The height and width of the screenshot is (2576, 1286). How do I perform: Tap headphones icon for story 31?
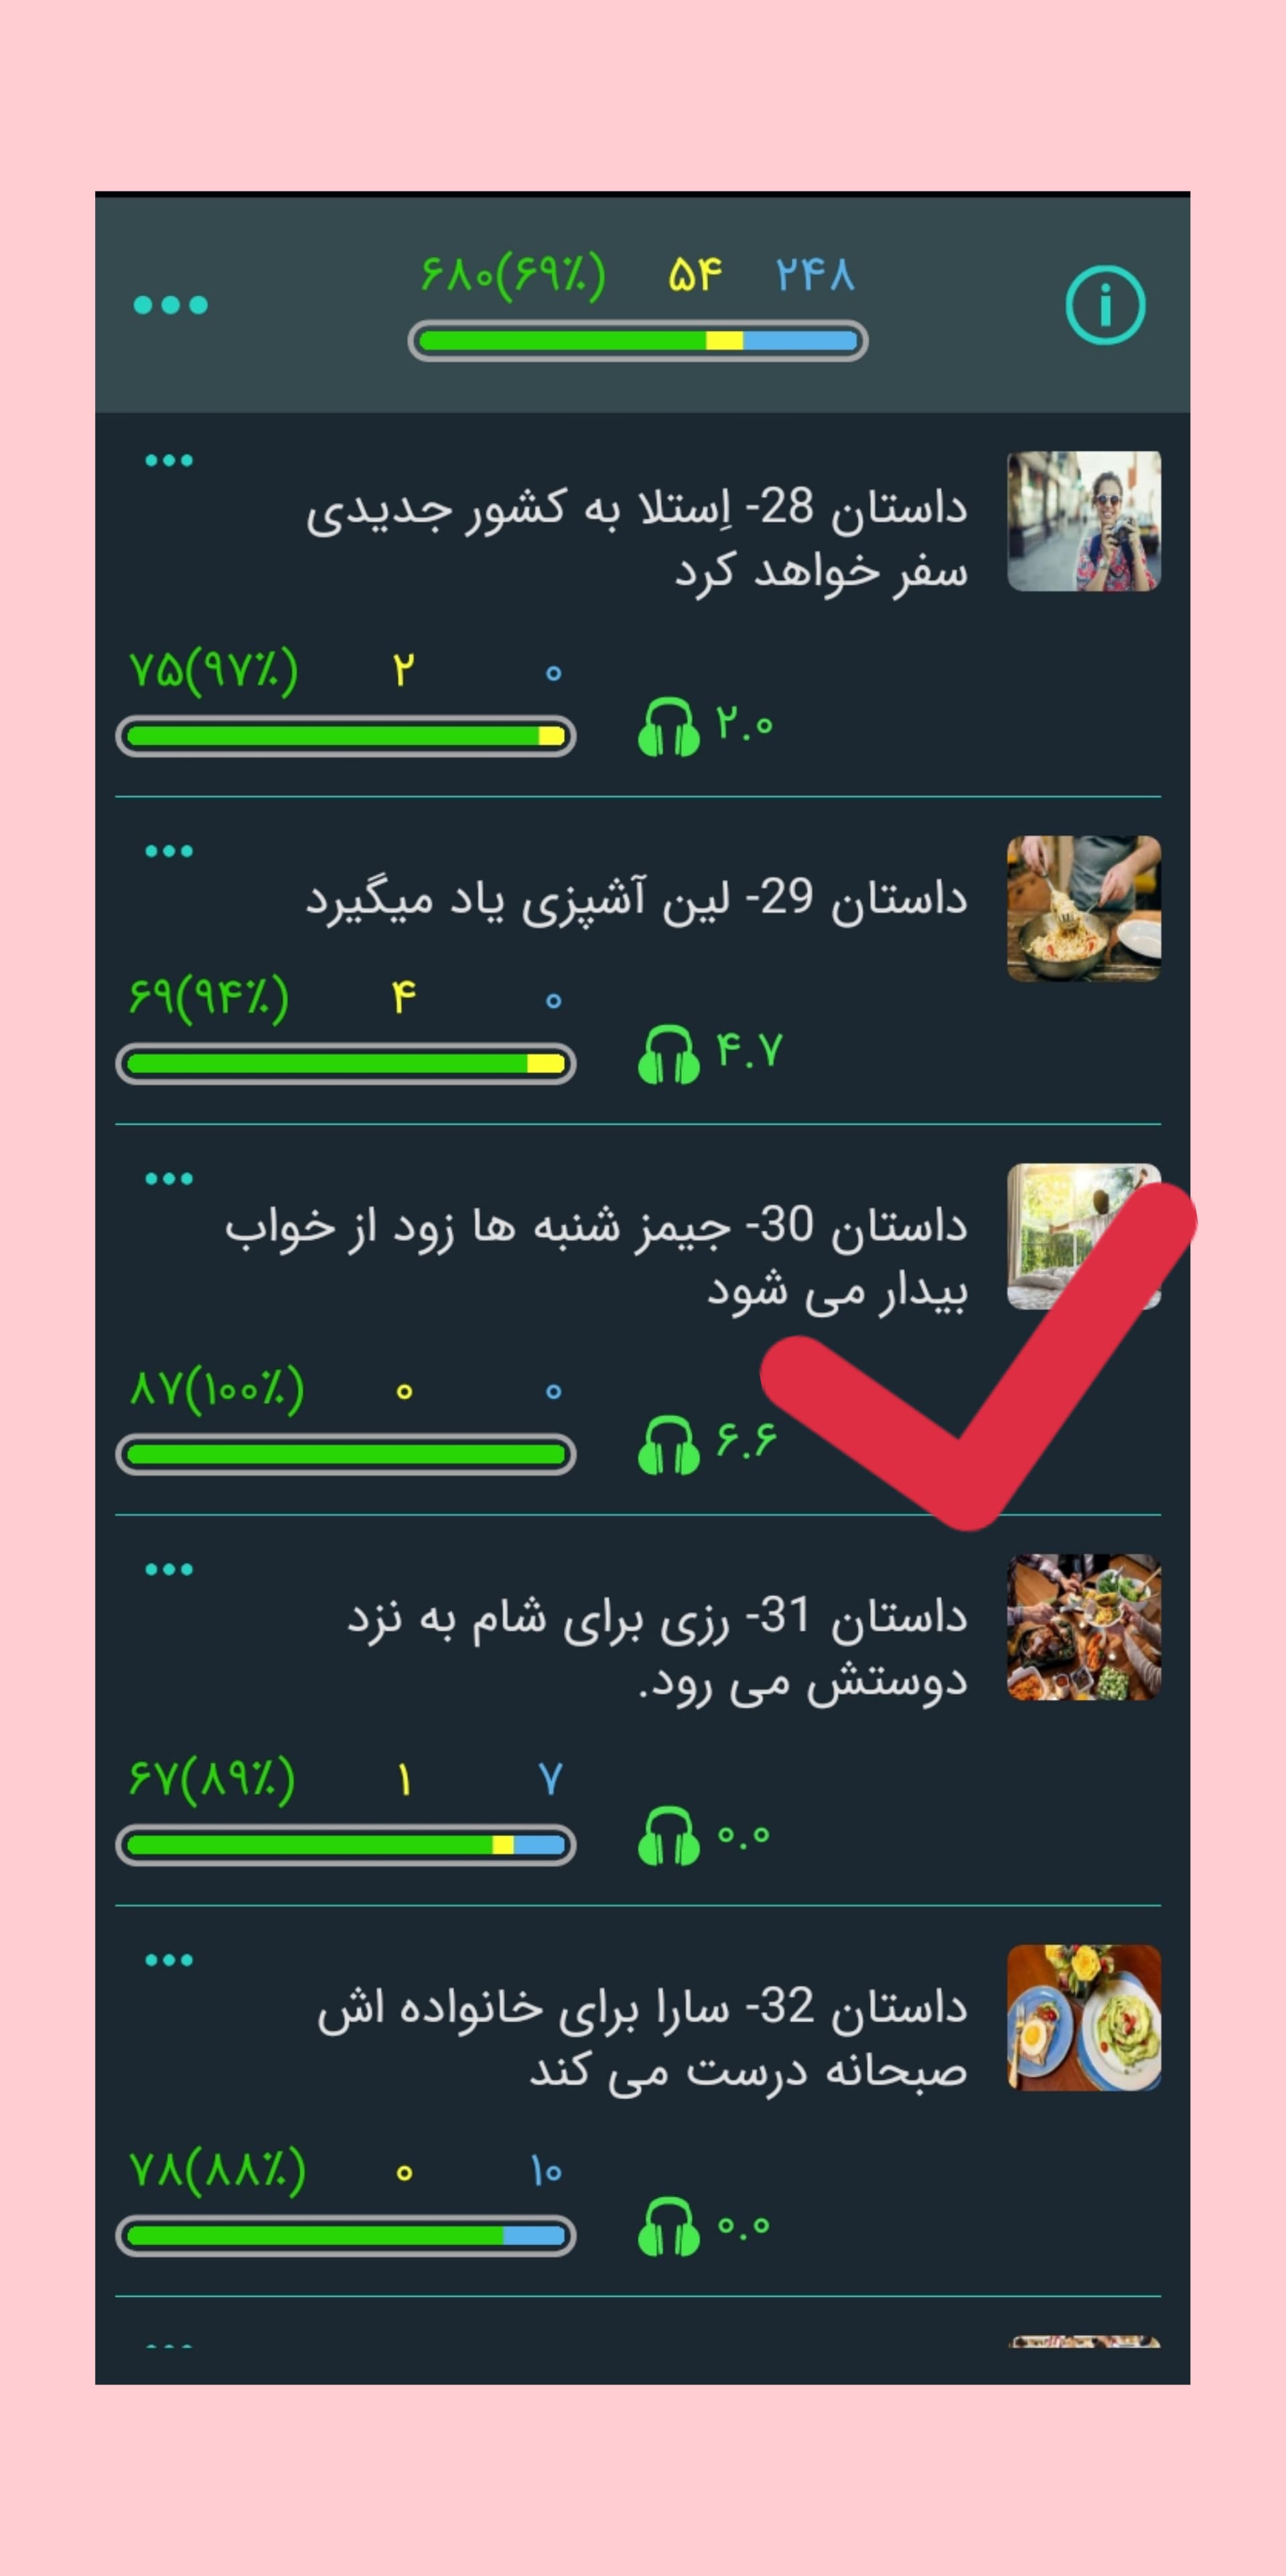[x=668, y=1835]
